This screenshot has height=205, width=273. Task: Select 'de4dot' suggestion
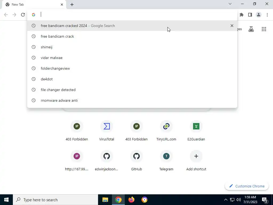(132, 79)
